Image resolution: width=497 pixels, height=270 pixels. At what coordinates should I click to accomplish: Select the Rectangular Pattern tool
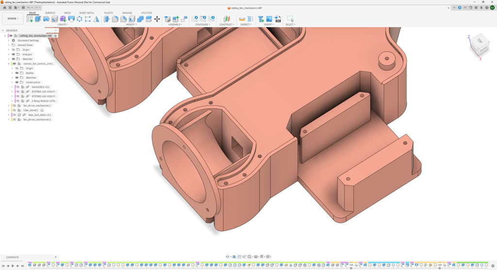[x=88, y=19]
